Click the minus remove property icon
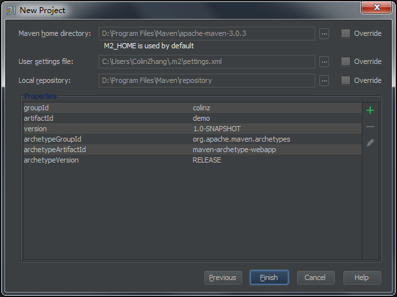Viewport: 397px width, 297px height. (370, 127)
